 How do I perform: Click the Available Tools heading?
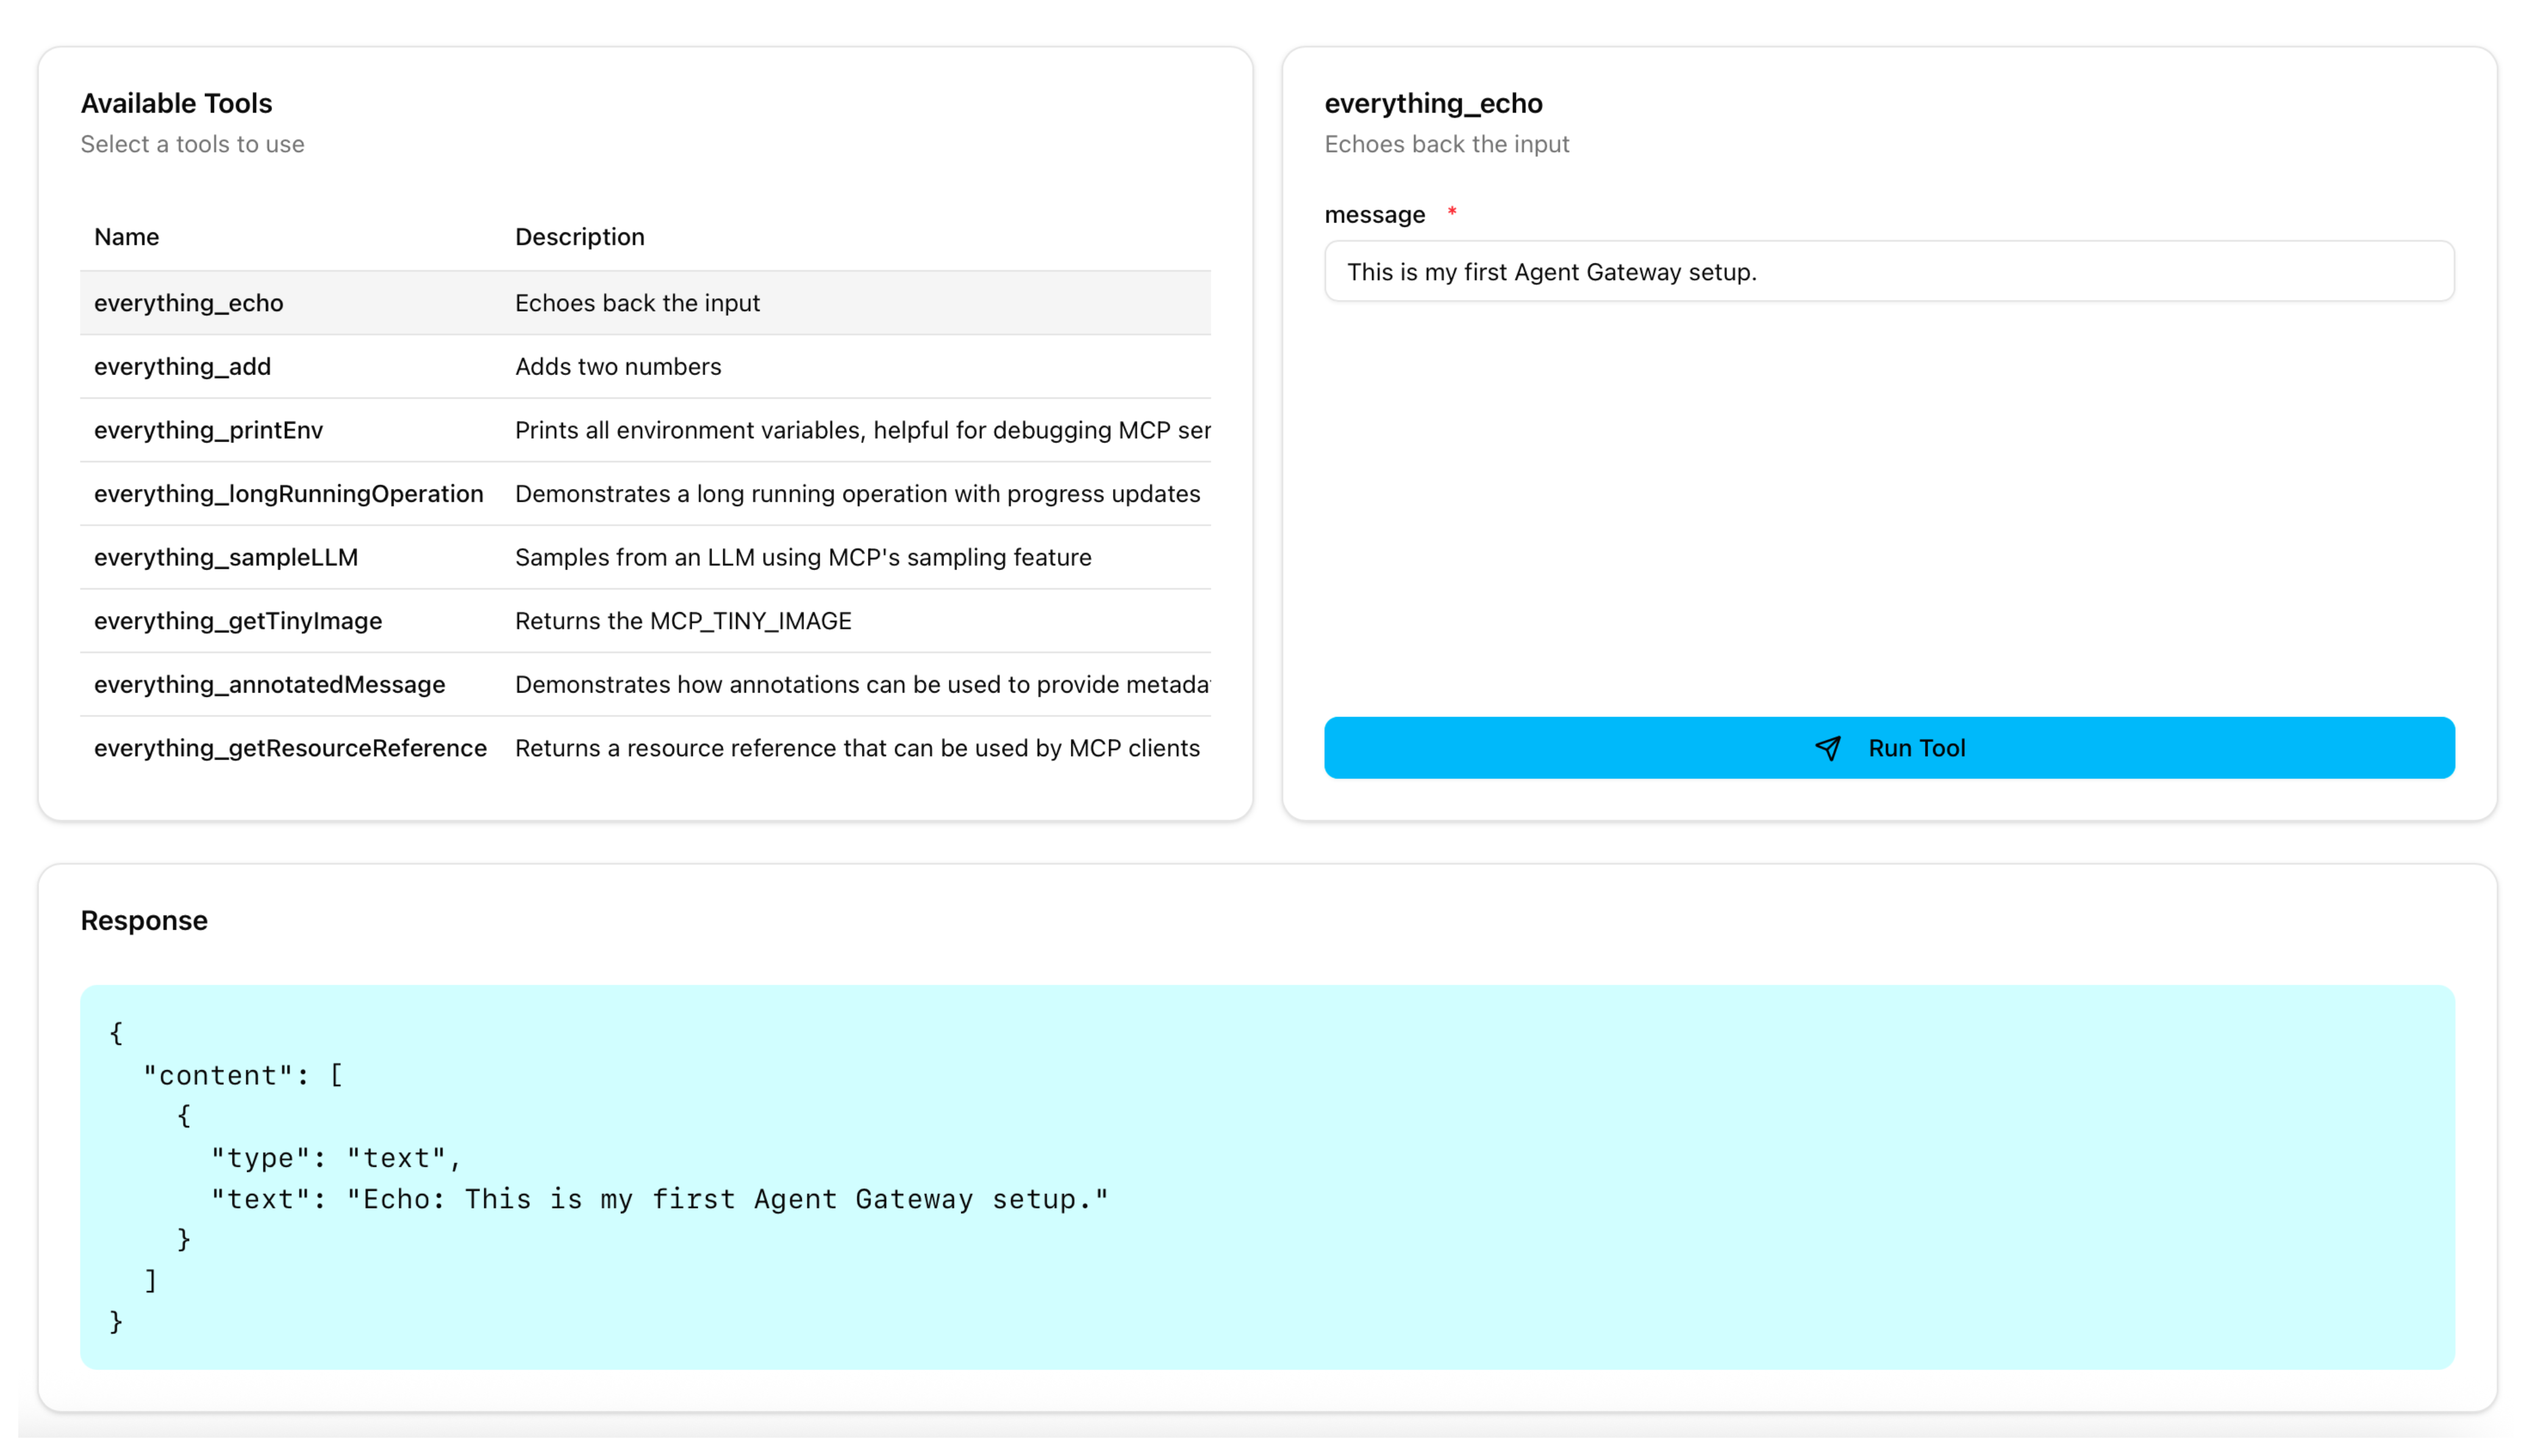[x=176, y=103]
